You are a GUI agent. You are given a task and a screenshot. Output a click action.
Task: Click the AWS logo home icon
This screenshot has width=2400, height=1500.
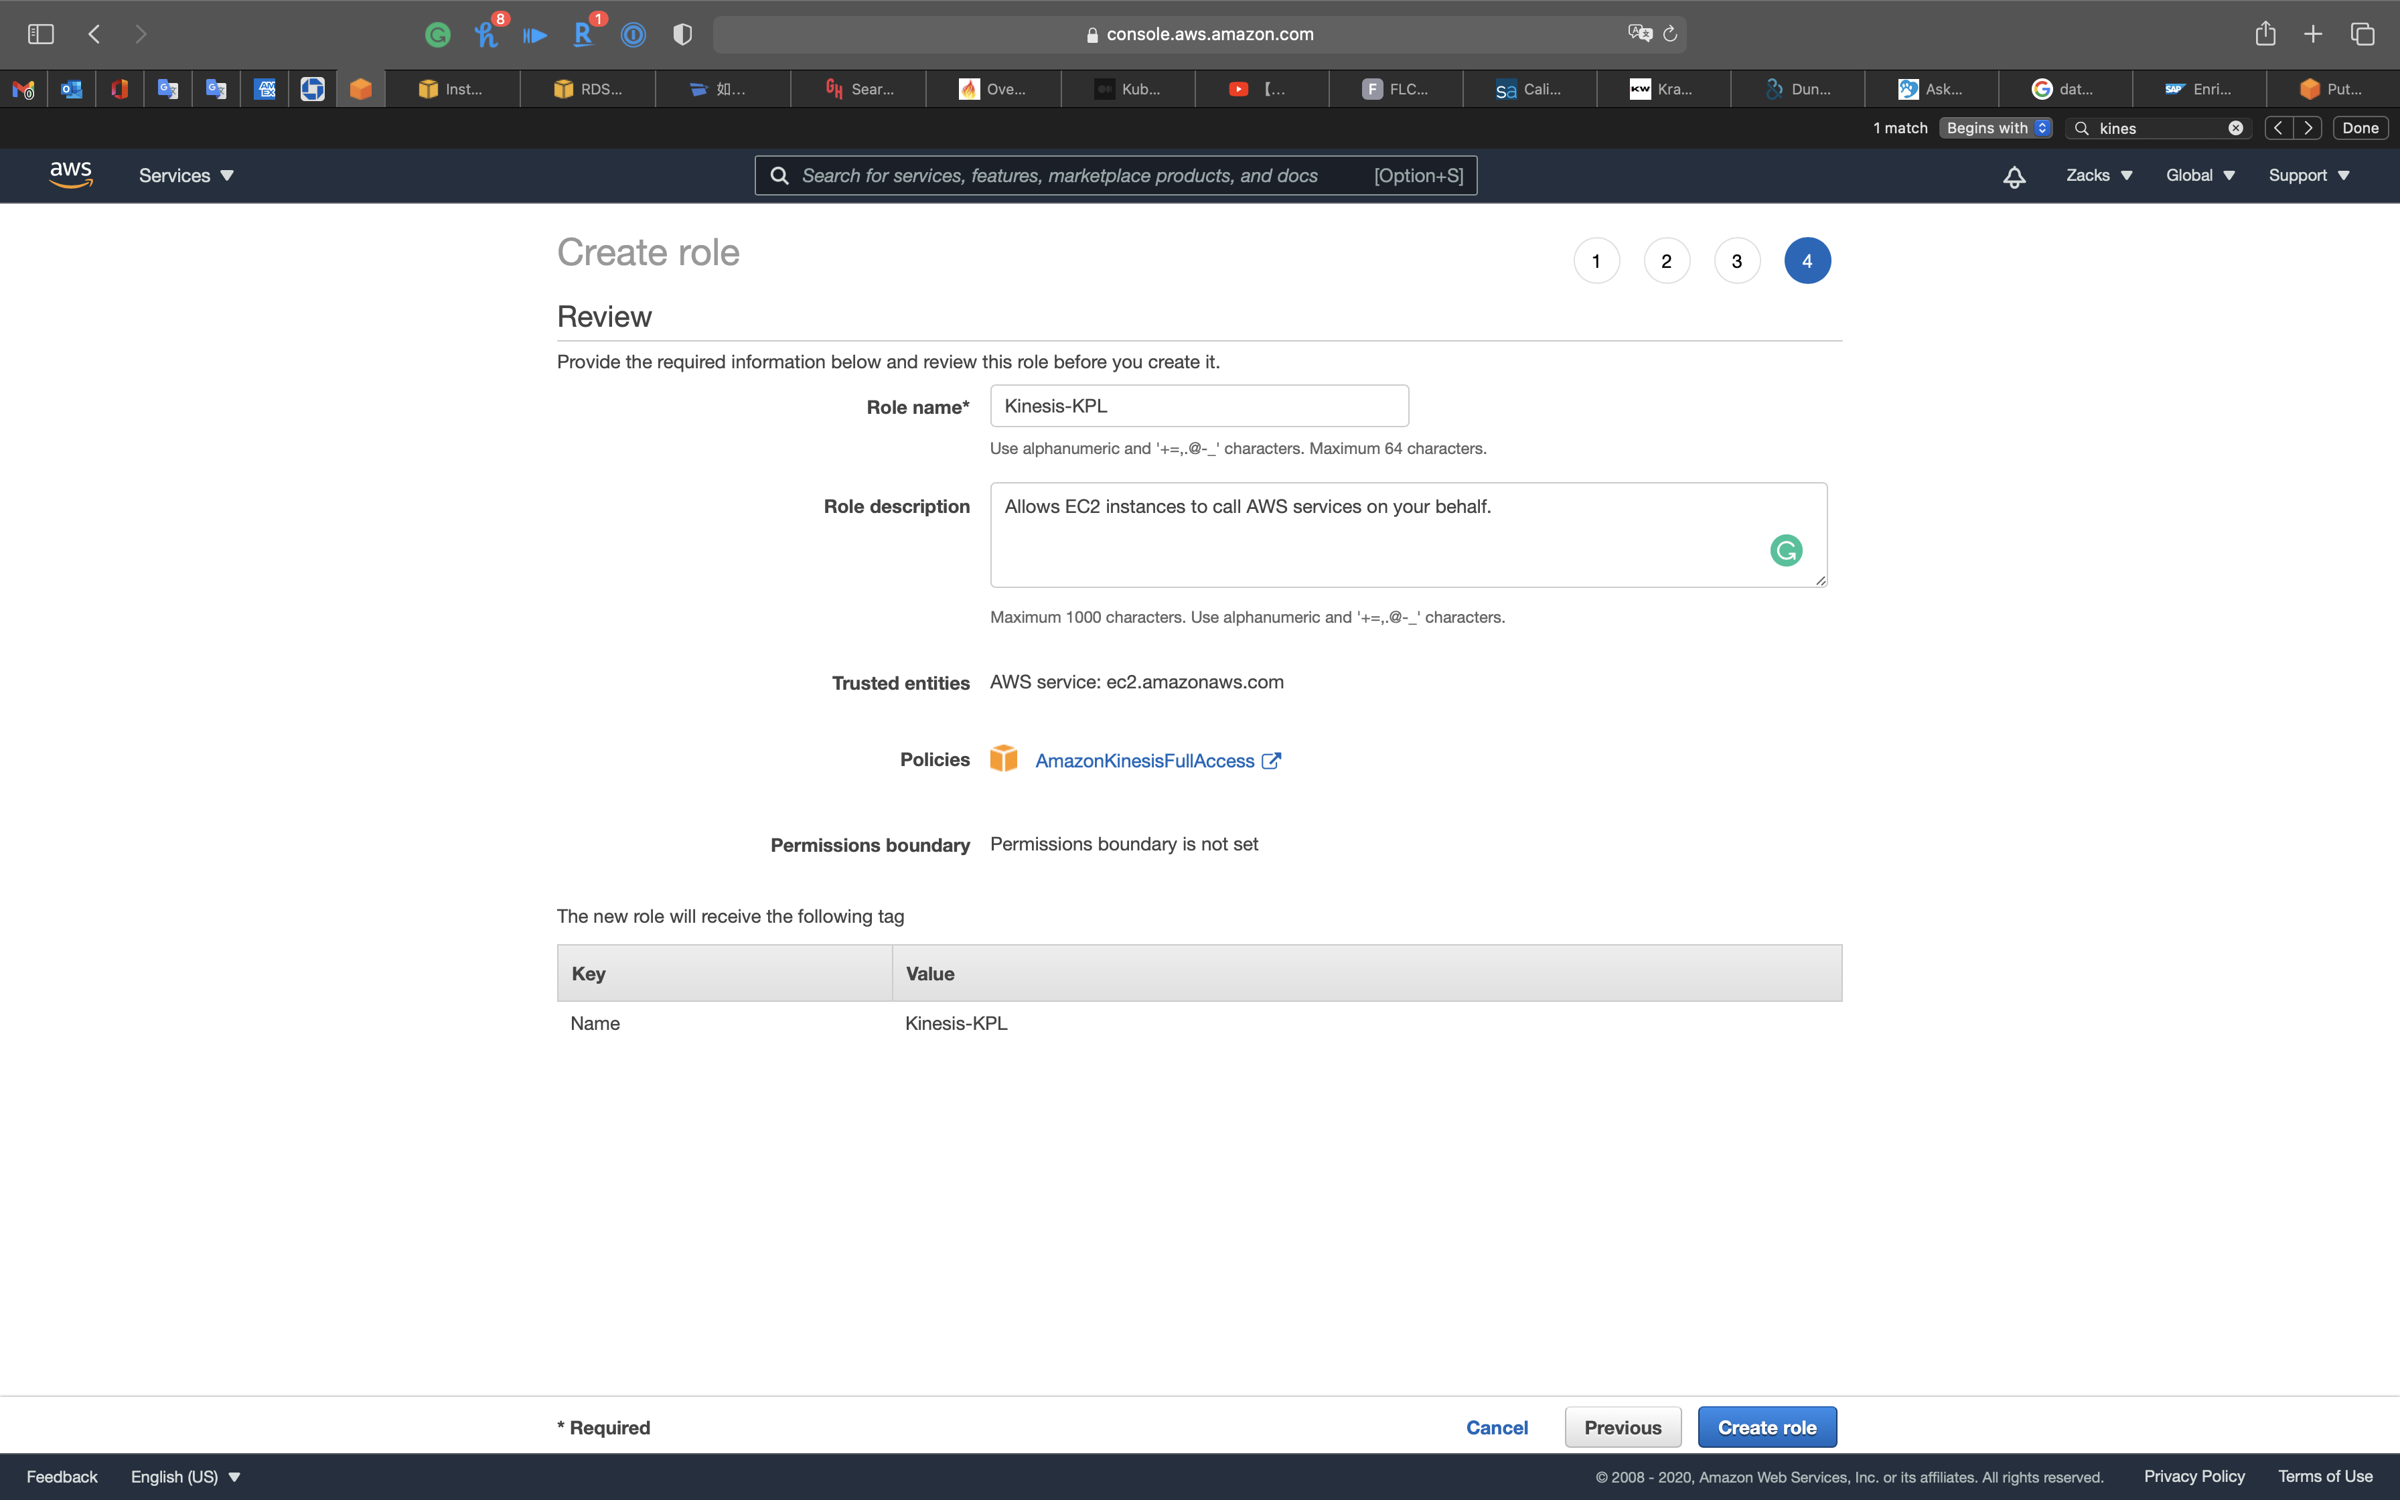click(x=70, y=175)
